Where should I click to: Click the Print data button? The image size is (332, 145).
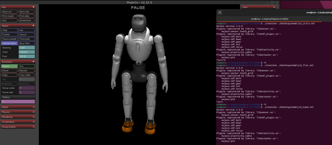[27, 16]
